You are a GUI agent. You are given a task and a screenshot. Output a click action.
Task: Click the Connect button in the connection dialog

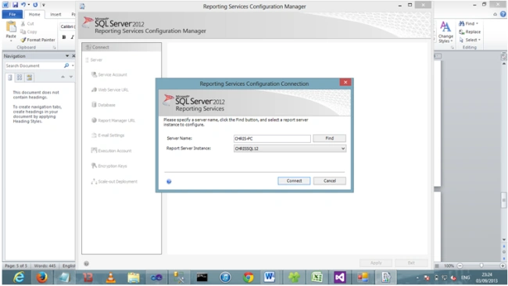click(294, 181)
